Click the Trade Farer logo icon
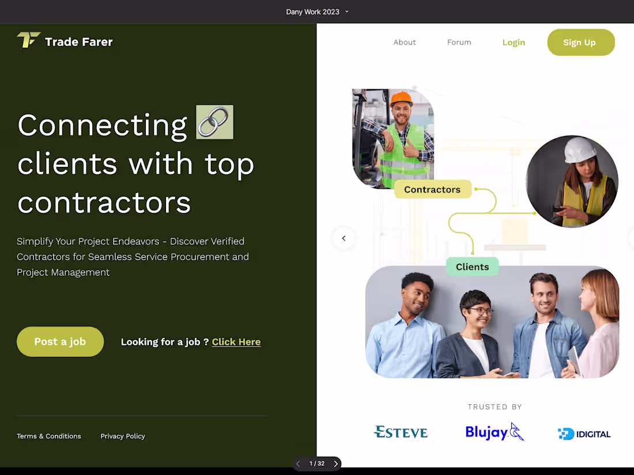 click(28, 41)
